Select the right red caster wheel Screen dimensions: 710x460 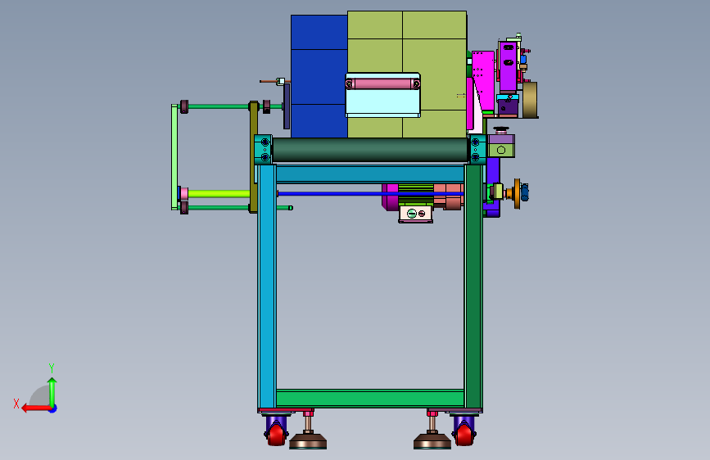coord(464,435)
